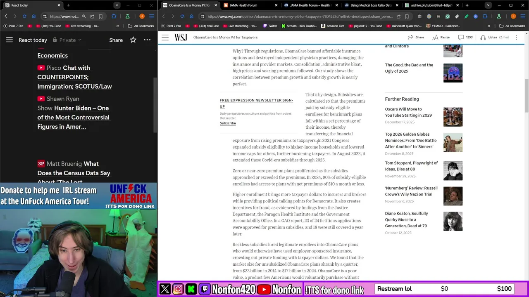Expand the tab list dropdown in WSJ window
The image size is (529, 297).
point(488,5)
